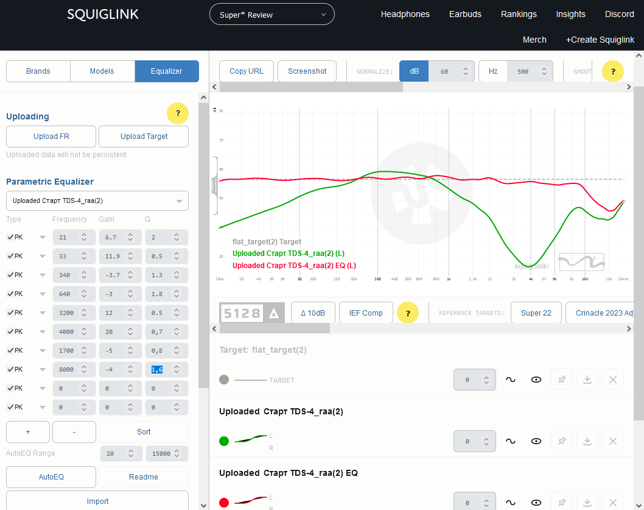Click the 5128 delta logo button
Screen dimensions: 644x510
[x=252, y=313]
